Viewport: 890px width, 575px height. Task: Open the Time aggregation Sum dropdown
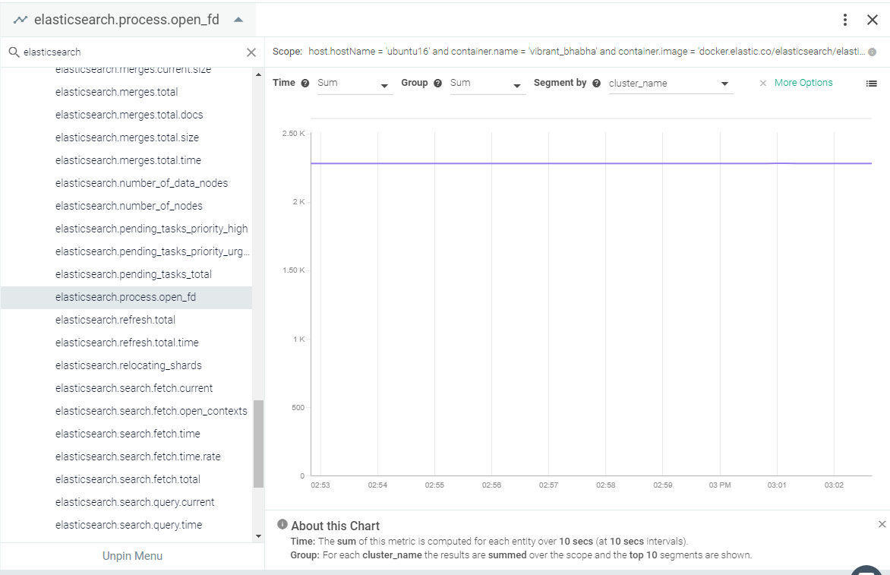point(355,84)
